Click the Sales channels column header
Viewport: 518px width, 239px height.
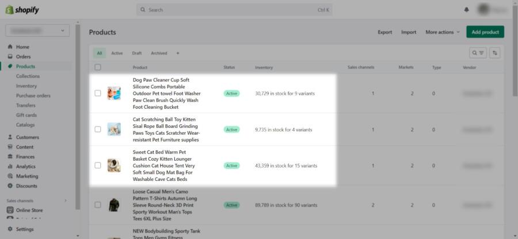click(361, 67)
